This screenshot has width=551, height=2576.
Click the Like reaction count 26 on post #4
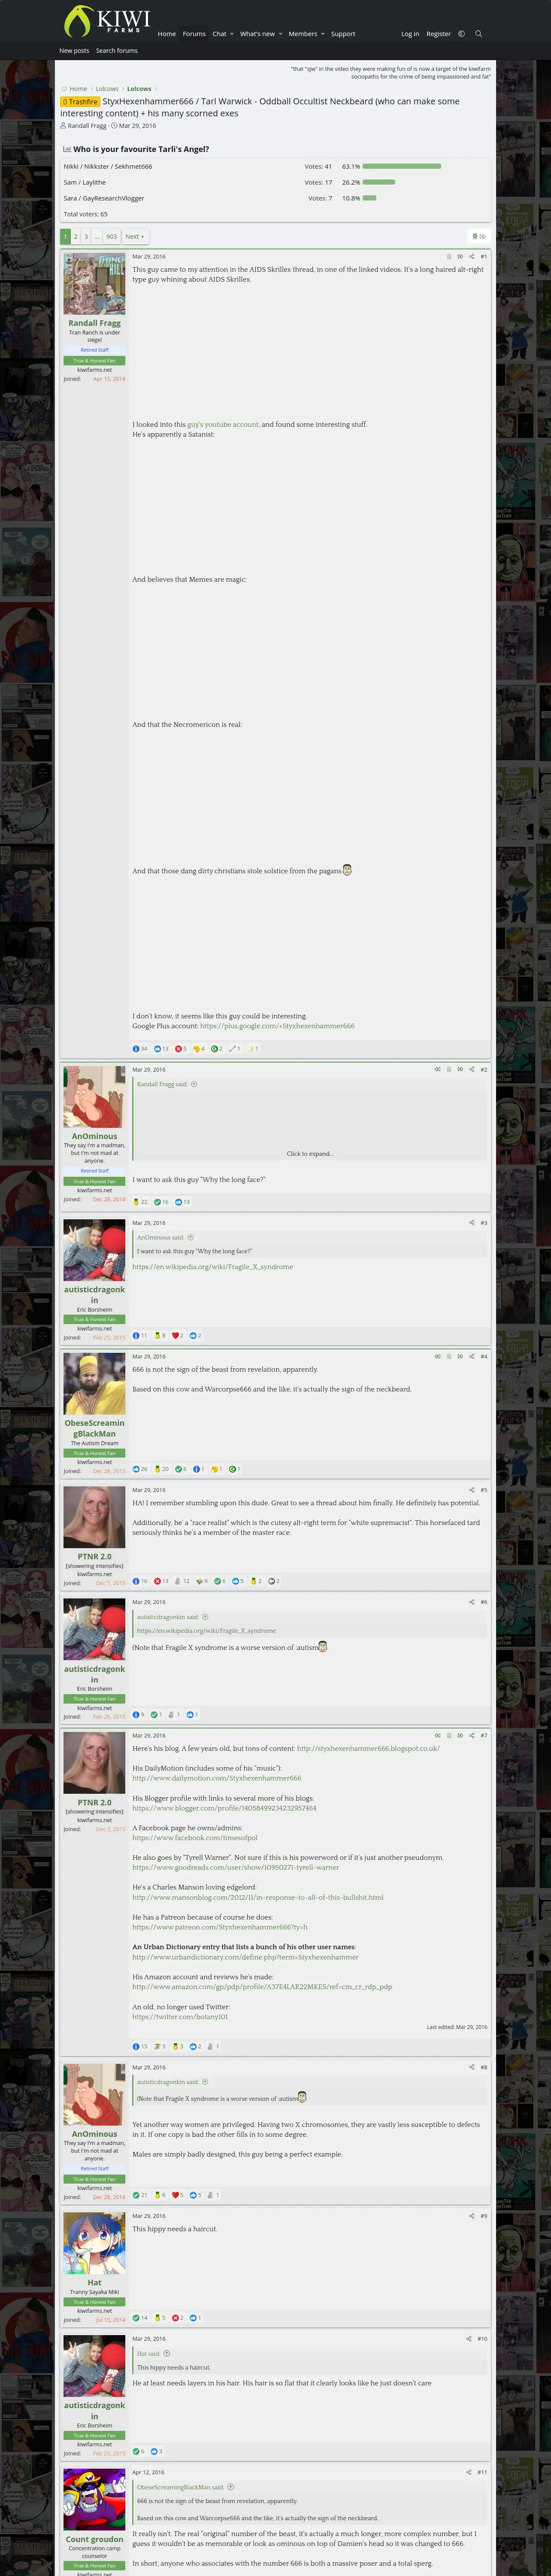coord(140,1469)
